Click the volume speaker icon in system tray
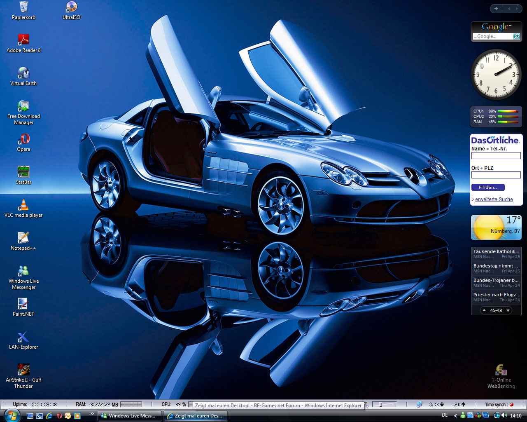527x422 pixels. coord(504,415)
